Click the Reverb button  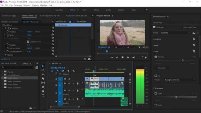pos(161,68)
